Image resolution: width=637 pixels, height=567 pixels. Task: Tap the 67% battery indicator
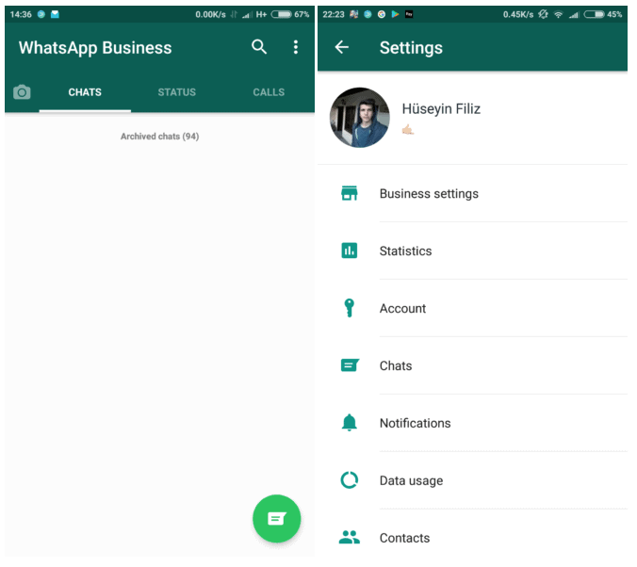pyautogui.click(x=291, y=14)
